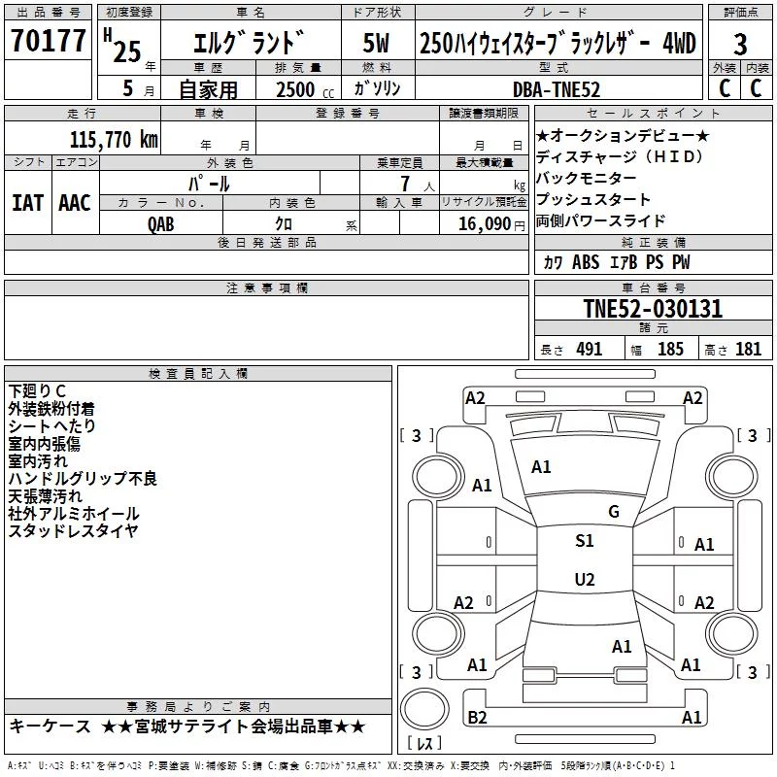Click inspector note スタッドレスタイヤ

tap(73, 530)
